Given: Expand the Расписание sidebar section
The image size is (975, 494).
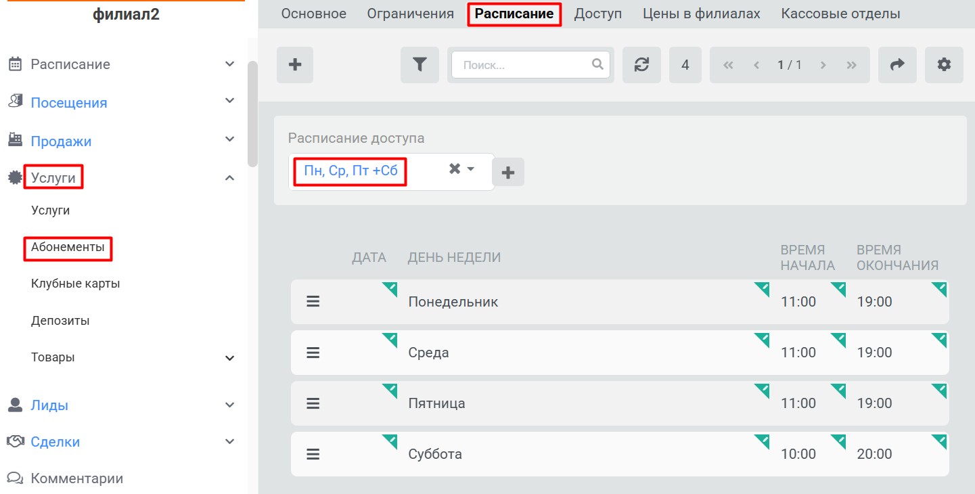Looking at the screenshot, I should [230, 64].
